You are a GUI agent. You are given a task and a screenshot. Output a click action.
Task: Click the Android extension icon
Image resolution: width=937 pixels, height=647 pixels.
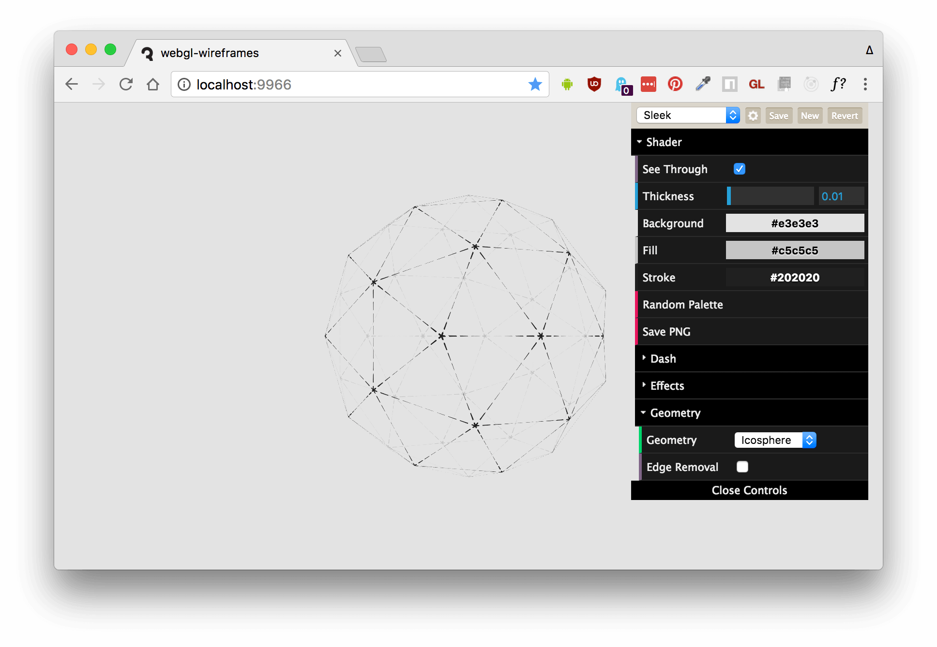click(x=567, y=85)
